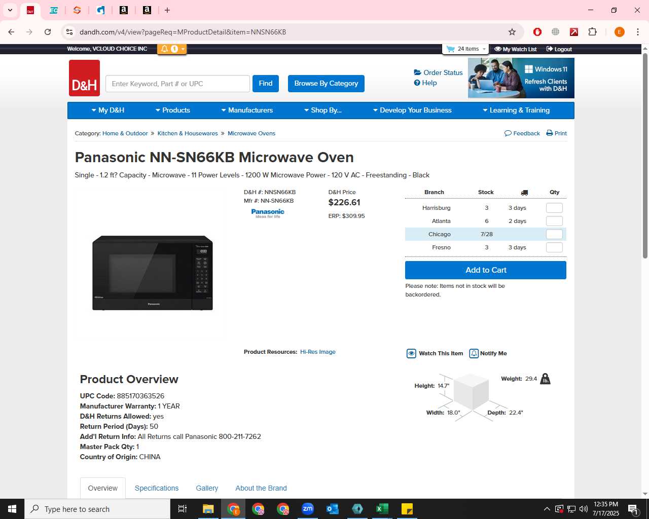Go to Home & Outdoor category
This screenshot has height=519, width=649.
[x=125, y=133]
